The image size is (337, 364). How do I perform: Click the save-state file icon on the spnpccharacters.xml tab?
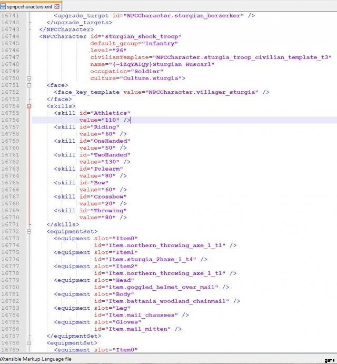[3, 6]
